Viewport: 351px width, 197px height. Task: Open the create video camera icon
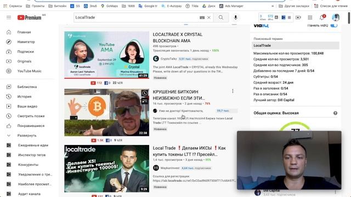coord(298,18)
